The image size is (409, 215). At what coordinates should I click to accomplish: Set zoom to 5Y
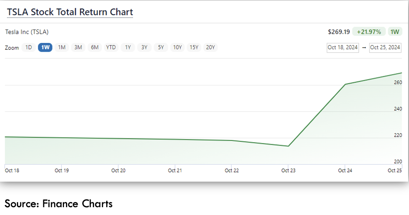161,48
